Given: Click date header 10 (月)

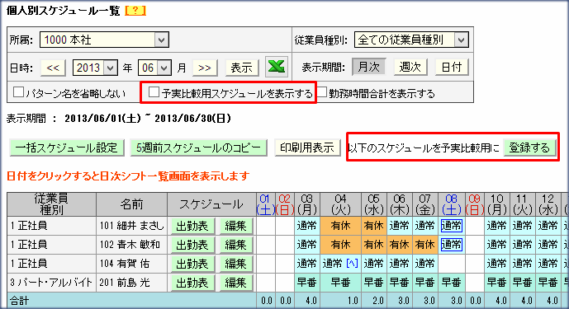Looking at the screenshot, I should [x=497, y=204].
